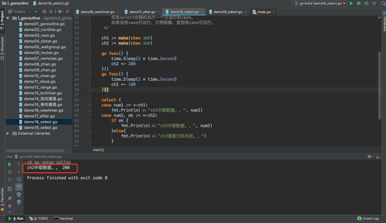
Task: Click the locate target icon in Project panel
Action: click(x=44, y=12)
